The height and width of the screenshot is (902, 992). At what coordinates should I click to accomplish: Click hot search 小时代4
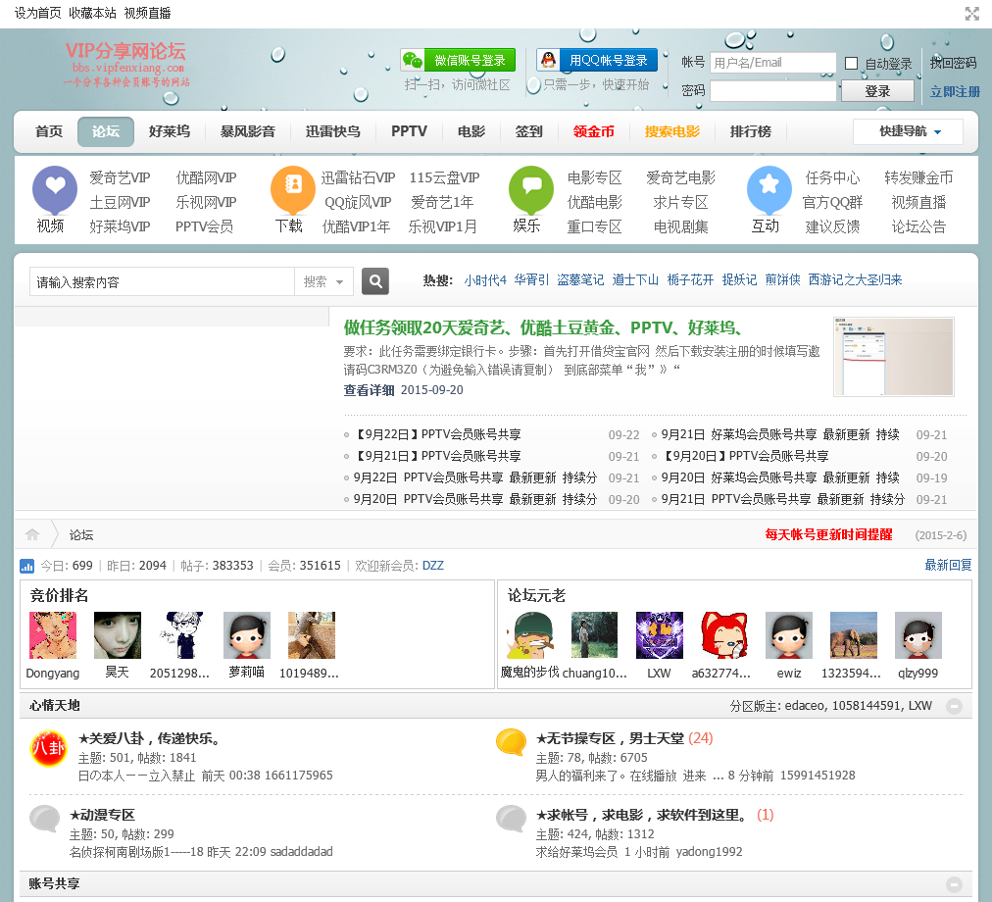(x=485, y=280)
